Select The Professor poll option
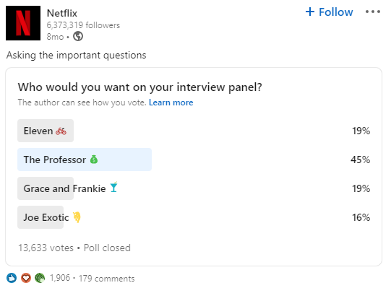Viewport: 391px width, 288px height. coord(194,160)
